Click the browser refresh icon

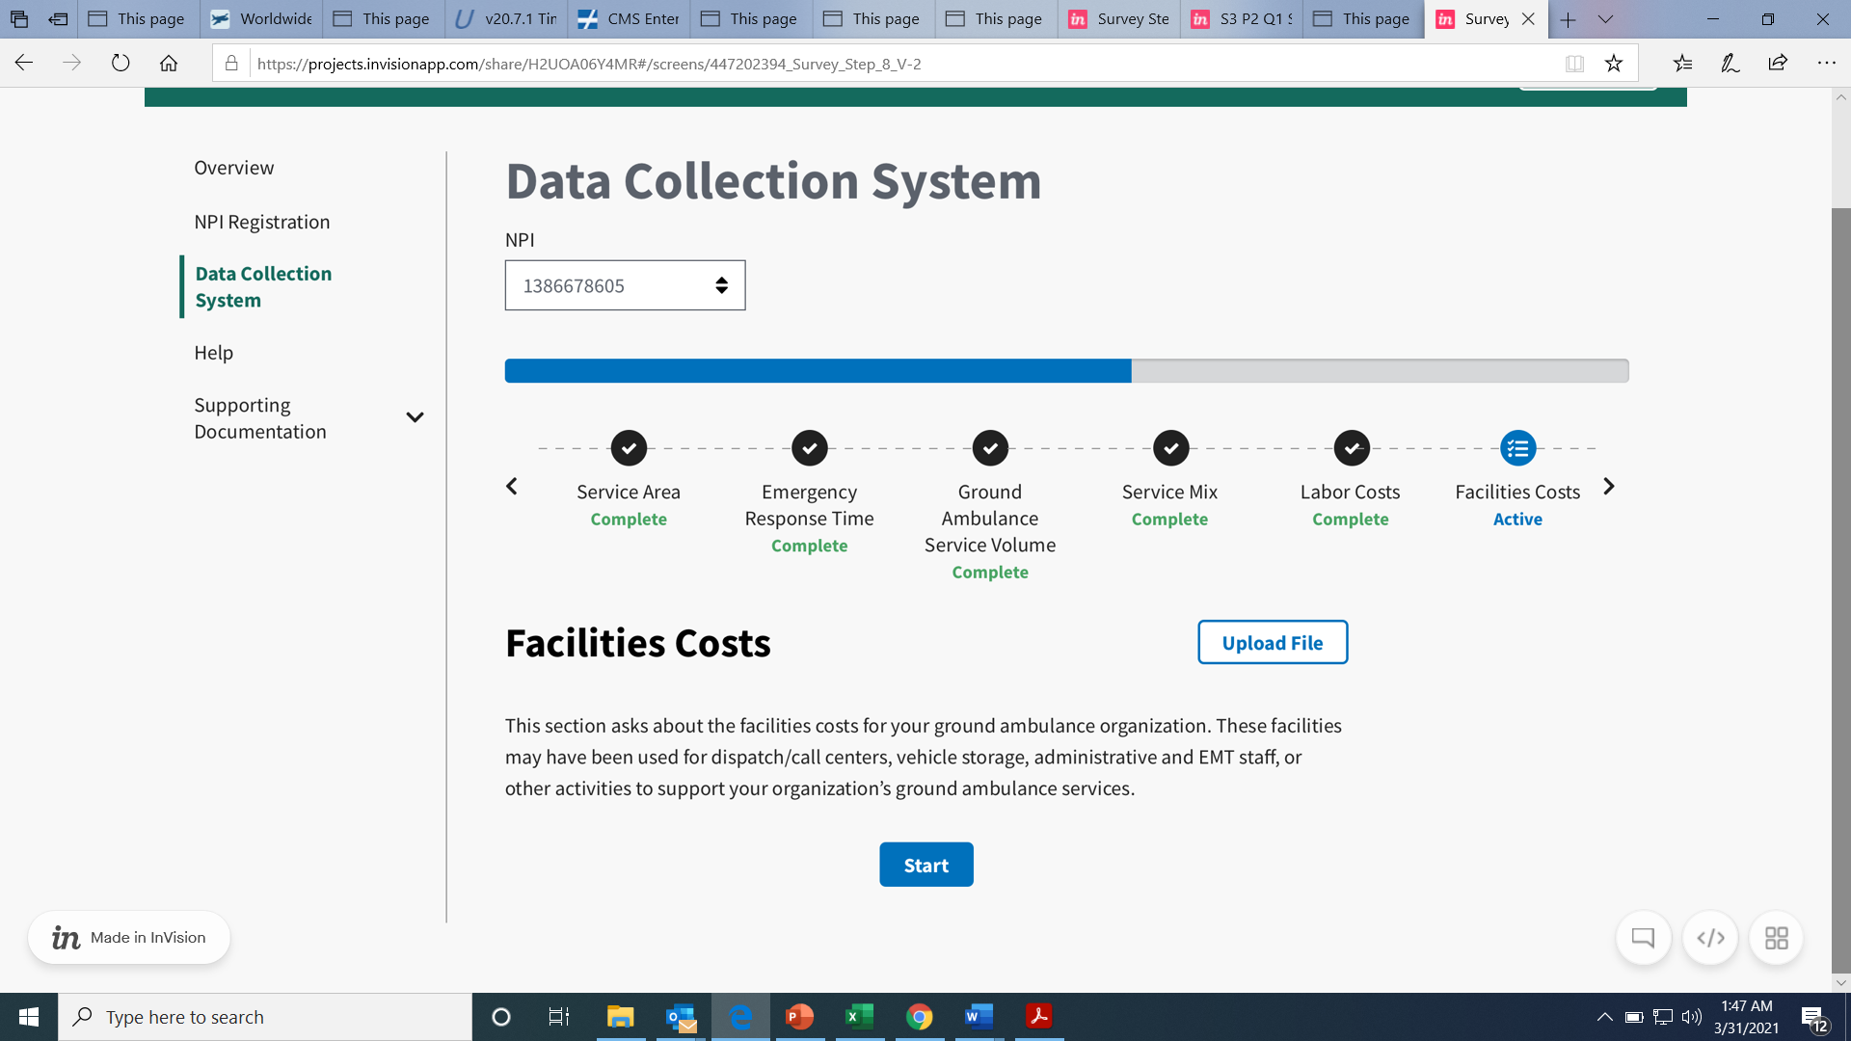[x=121, y=64]
